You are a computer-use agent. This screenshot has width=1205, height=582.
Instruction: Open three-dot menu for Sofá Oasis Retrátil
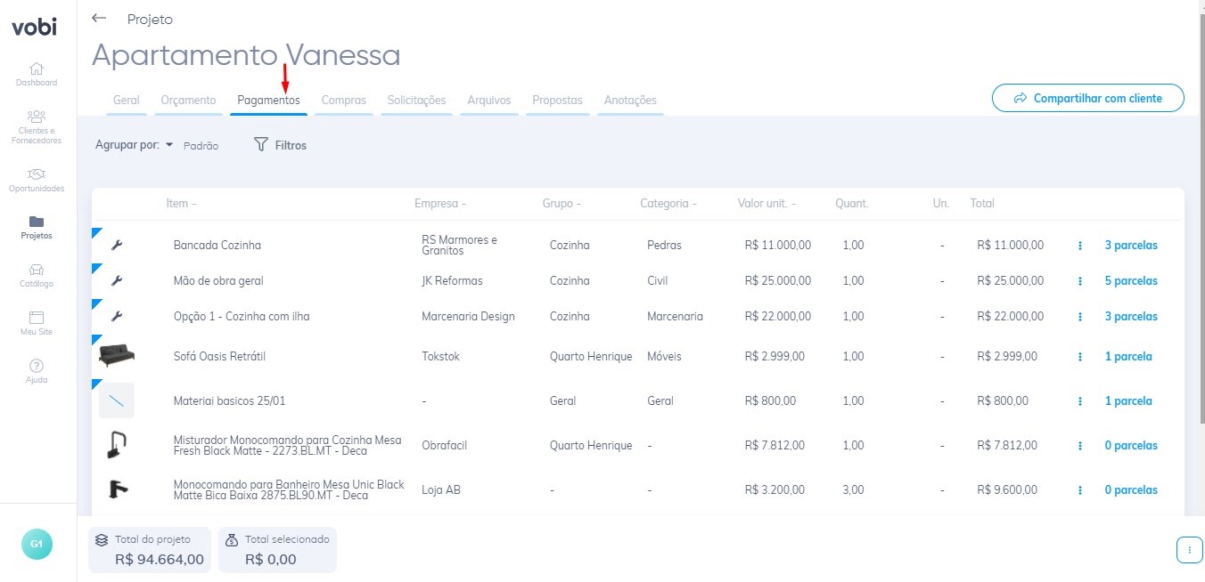tap(1080, 357)
